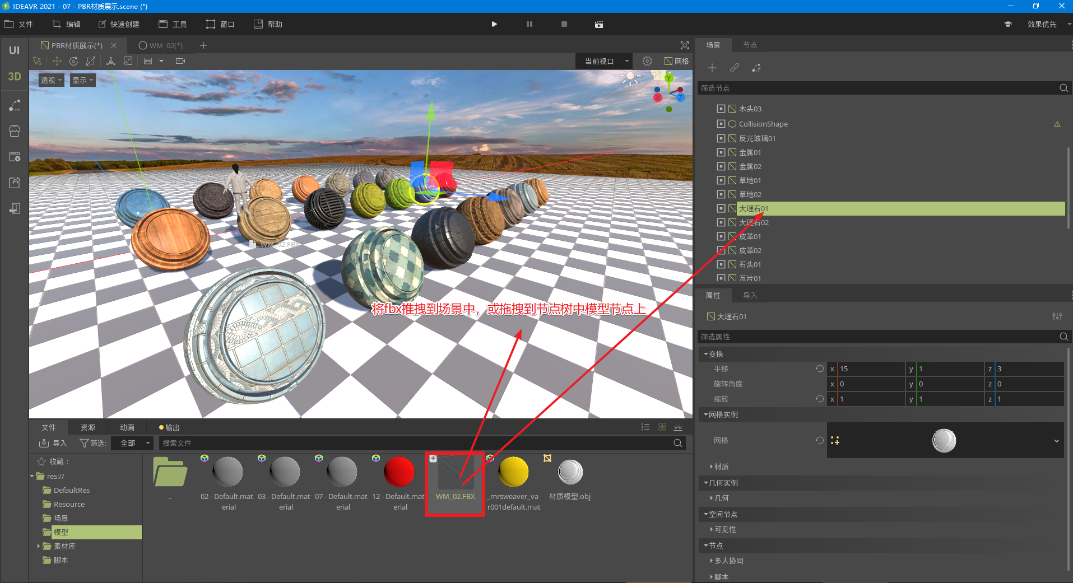The width and height of the screenshot is (1073, 583).
Task: Open property settings sliders icon
Action: tap(1057, 316)
